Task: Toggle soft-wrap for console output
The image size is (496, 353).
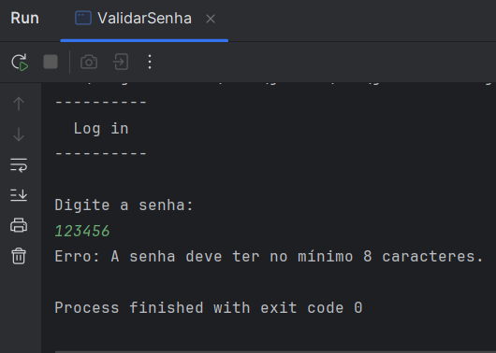Action: (x=19, y=164)
